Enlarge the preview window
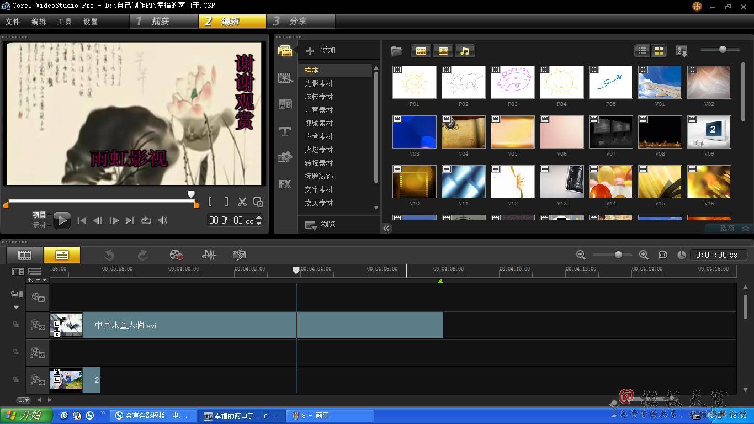Screen dimensions: 754x424 258,202
